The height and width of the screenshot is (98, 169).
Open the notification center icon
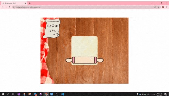point(165,94)
